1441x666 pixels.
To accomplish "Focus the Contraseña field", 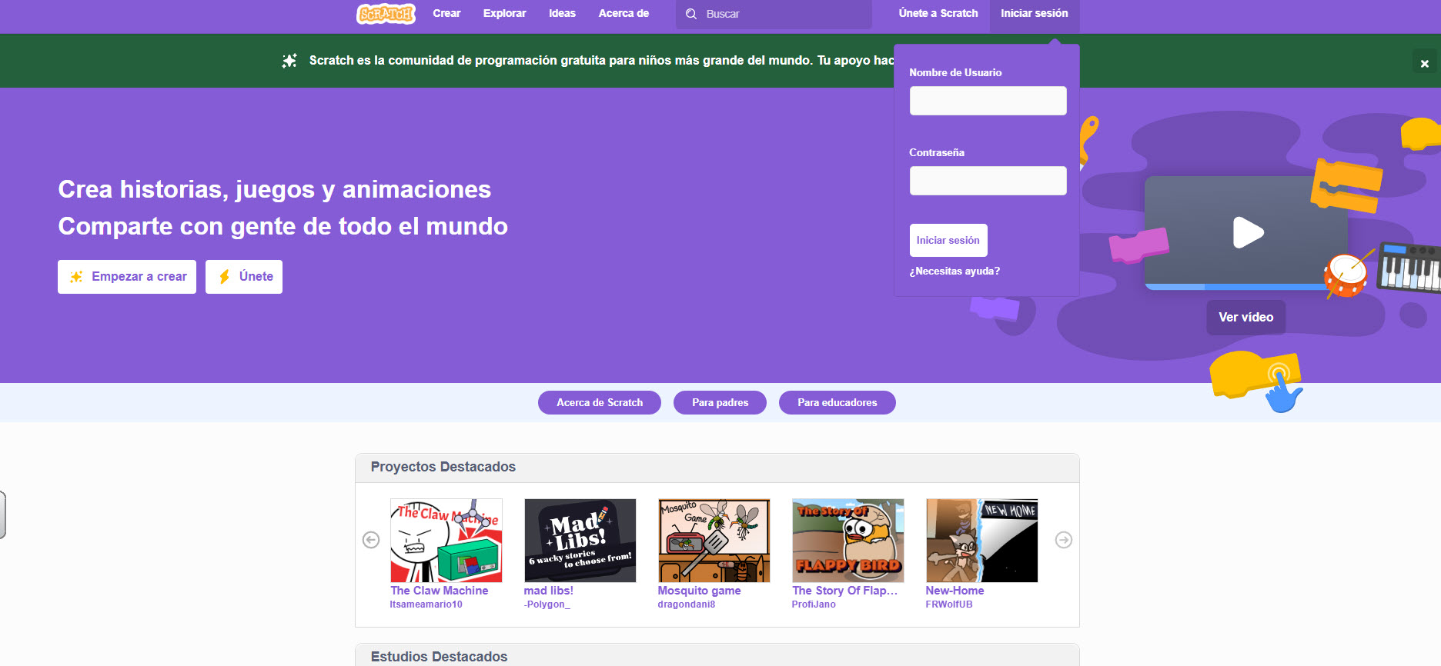I will click(988, 181).
